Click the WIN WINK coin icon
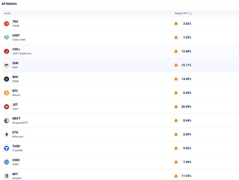This screenshot has width=239, height=180. tap(6, 79)
